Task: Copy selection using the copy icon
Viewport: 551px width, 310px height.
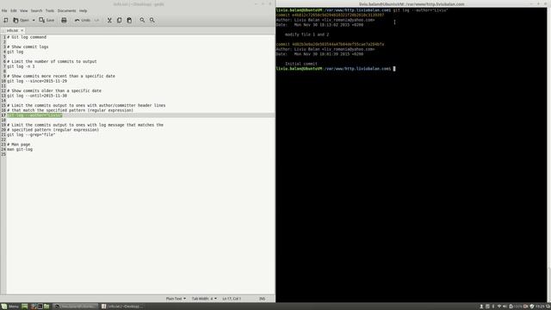Action: click(x=120, y=21)
